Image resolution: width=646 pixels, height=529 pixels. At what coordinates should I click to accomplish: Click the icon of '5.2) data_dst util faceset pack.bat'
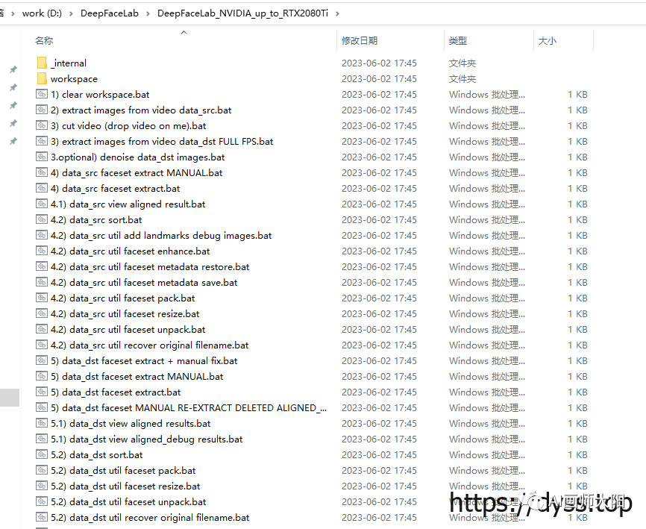[x=42, y=470]
